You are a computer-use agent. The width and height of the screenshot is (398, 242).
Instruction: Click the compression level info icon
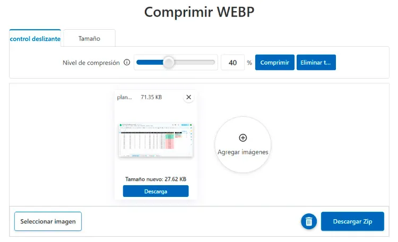coord(127,62)
